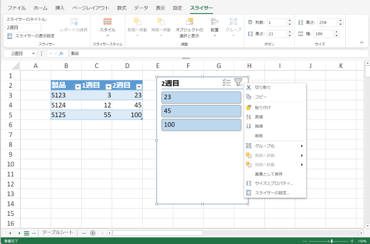
Task: Clear the filter using the slicer funnel icon
Action: (238, 82)
